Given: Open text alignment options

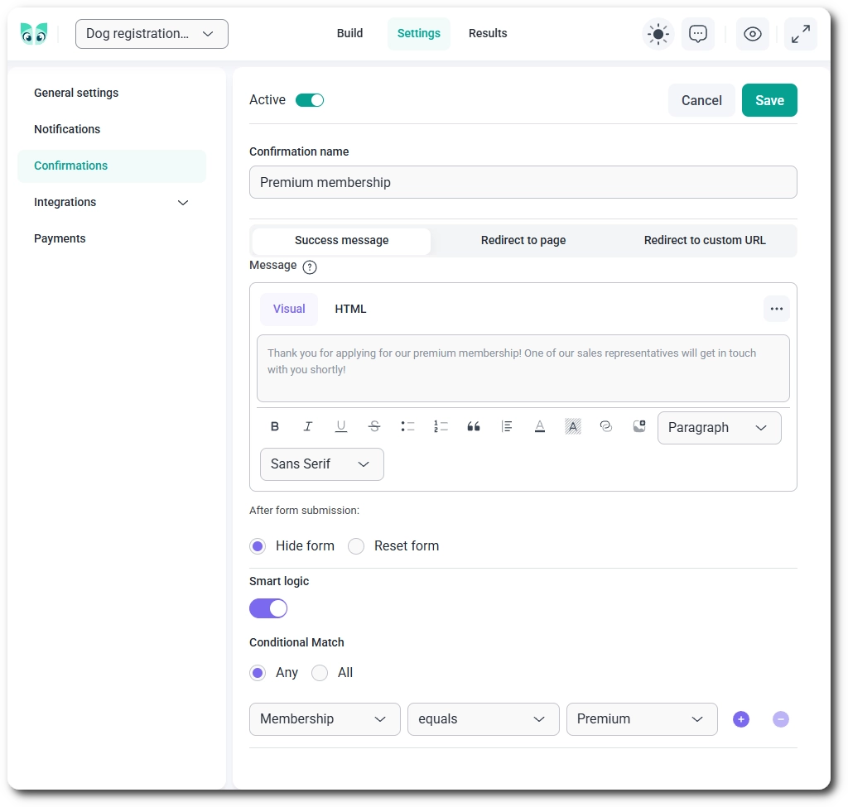Looking at the screenshot, I should click(506, 426).
